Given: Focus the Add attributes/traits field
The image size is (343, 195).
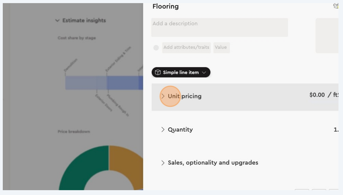Looking at the screenshot, I should point(186,47).
